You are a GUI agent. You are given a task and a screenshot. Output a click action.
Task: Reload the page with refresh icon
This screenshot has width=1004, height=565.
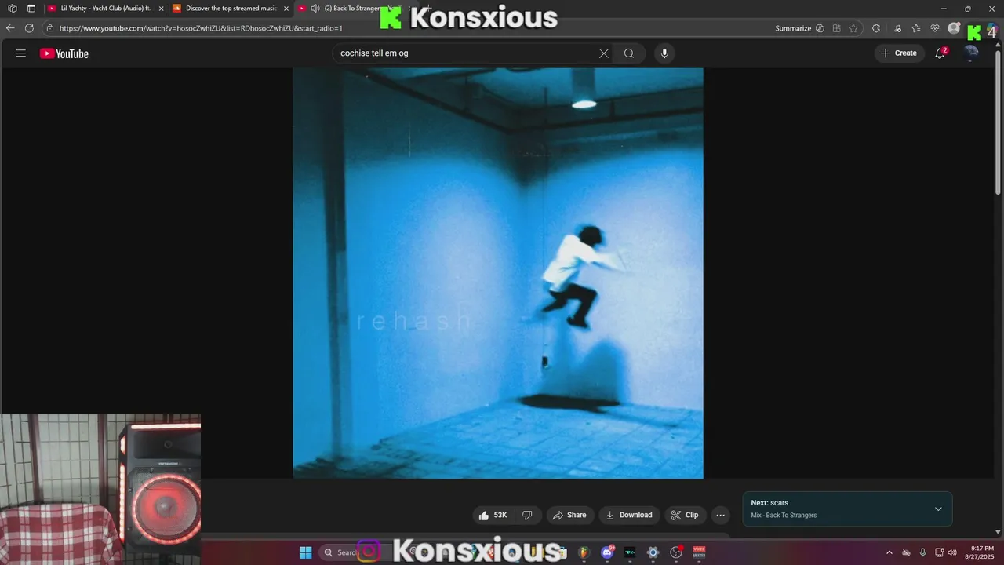(x=29, y=28)
